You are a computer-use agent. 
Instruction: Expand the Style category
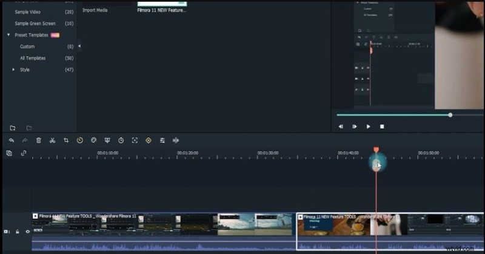click(x=13, y=70)
